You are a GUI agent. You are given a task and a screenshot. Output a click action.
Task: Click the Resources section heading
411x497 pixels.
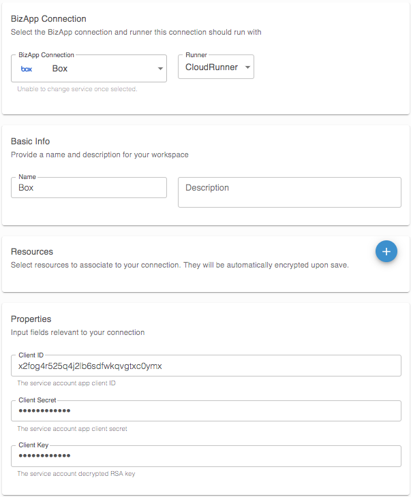(32, 252)
